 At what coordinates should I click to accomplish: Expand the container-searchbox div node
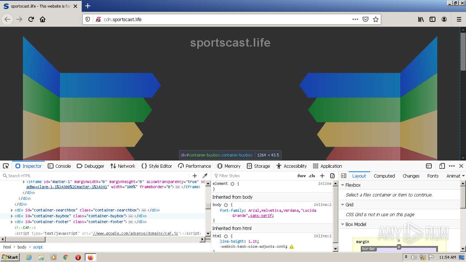[12, 210]
